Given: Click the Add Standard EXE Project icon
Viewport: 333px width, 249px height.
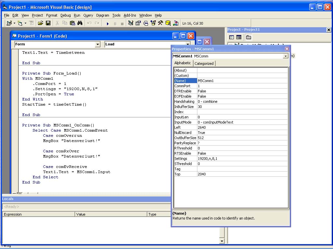Looking at the screenshot, I should 9,23.
